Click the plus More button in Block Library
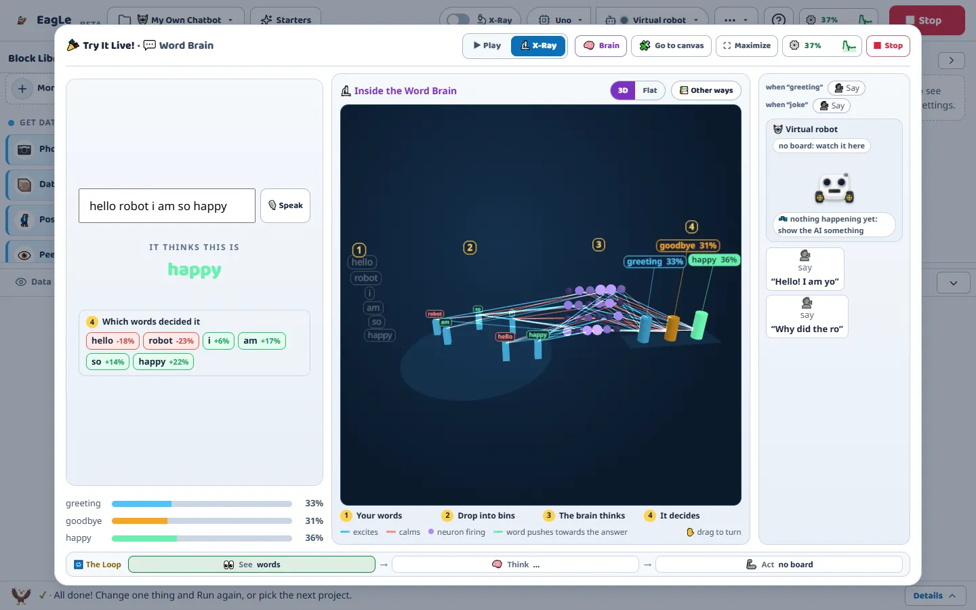This screenshot has width=976, height=610. (x=22, y=88)
